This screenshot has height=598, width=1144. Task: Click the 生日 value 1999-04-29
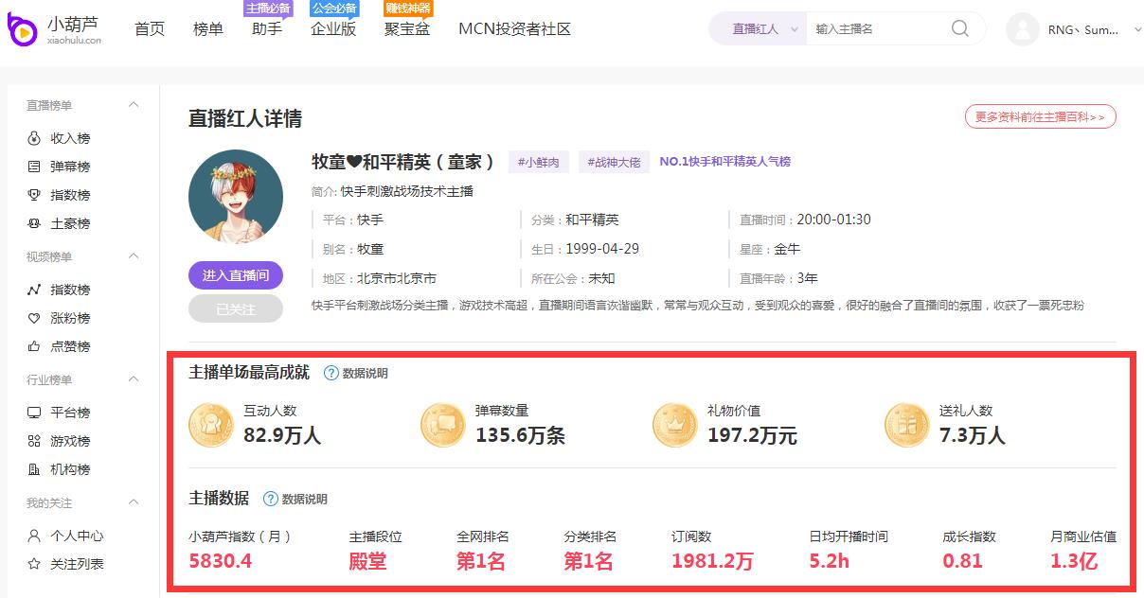click(602, 249)
